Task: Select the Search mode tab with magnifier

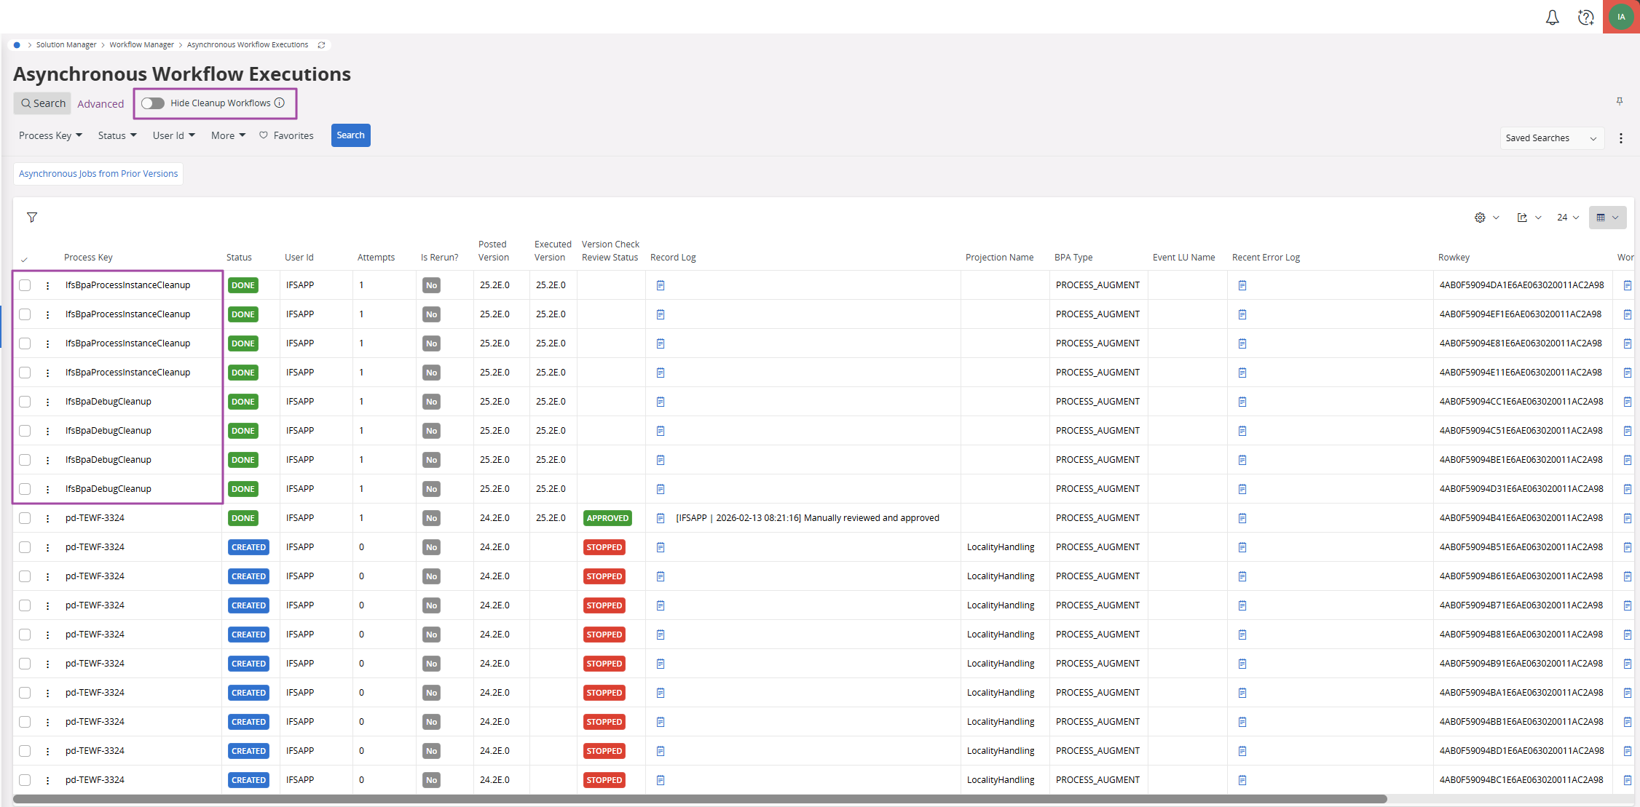Action: [42, 103]
